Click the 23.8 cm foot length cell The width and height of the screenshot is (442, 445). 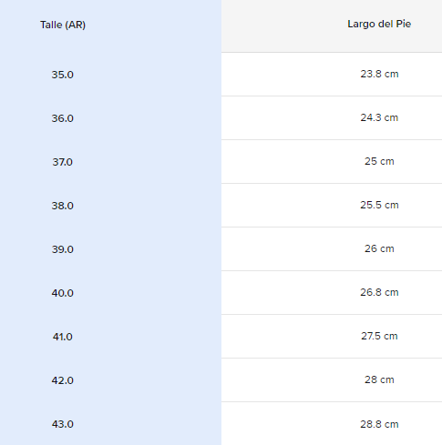[379, 74]
